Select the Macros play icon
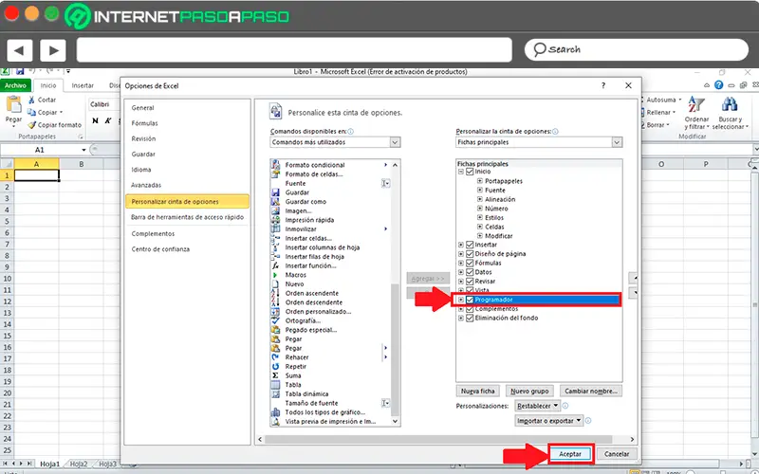Viewport: 759px width, 474px height. coord(275,275)
